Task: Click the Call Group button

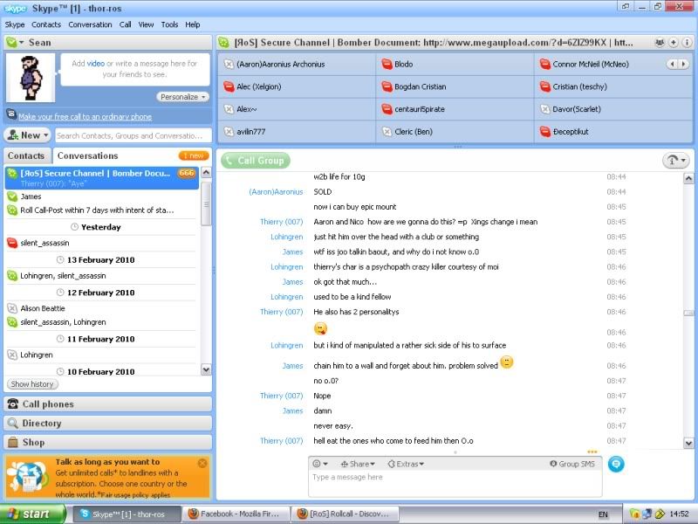Action: tap(255, 161)
